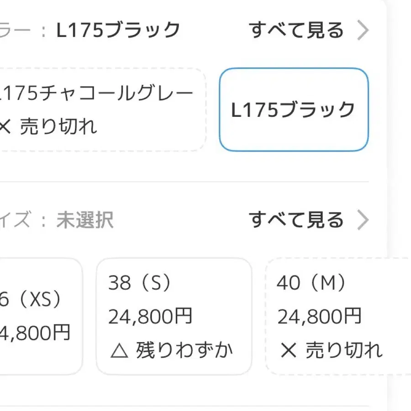Select the L175チャコールグレー color option
Viewport: 411px width, 411px height.
100,110
